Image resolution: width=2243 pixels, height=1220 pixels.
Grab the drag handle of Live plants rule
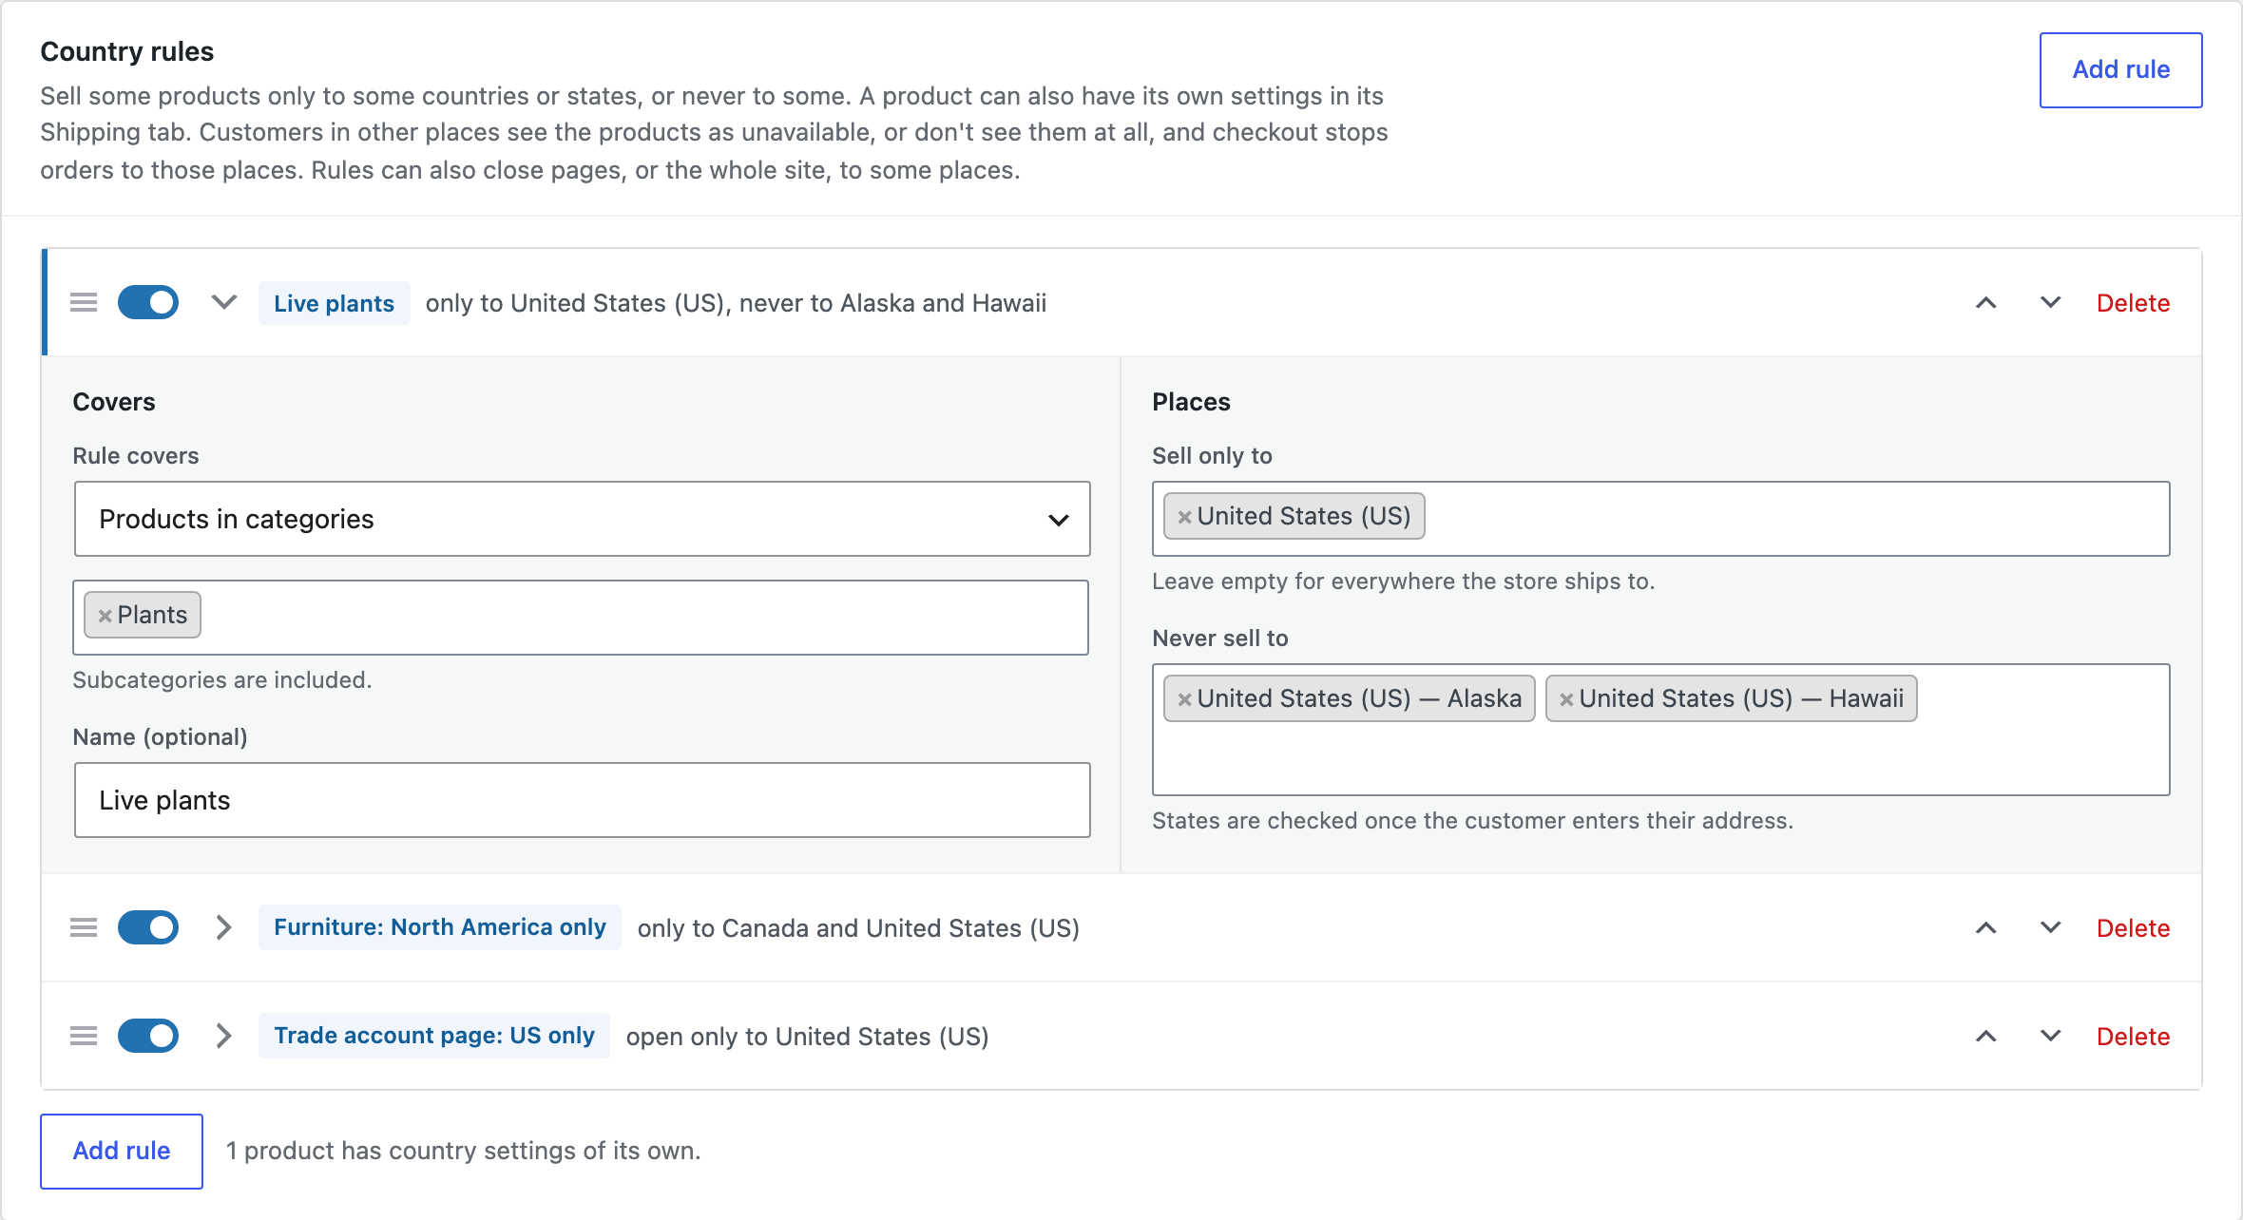(84, 303)
